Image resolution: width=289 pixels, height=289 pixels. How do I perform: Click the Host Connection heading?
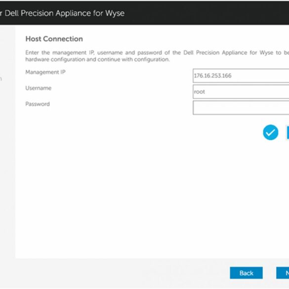click(x=54, y=39)
